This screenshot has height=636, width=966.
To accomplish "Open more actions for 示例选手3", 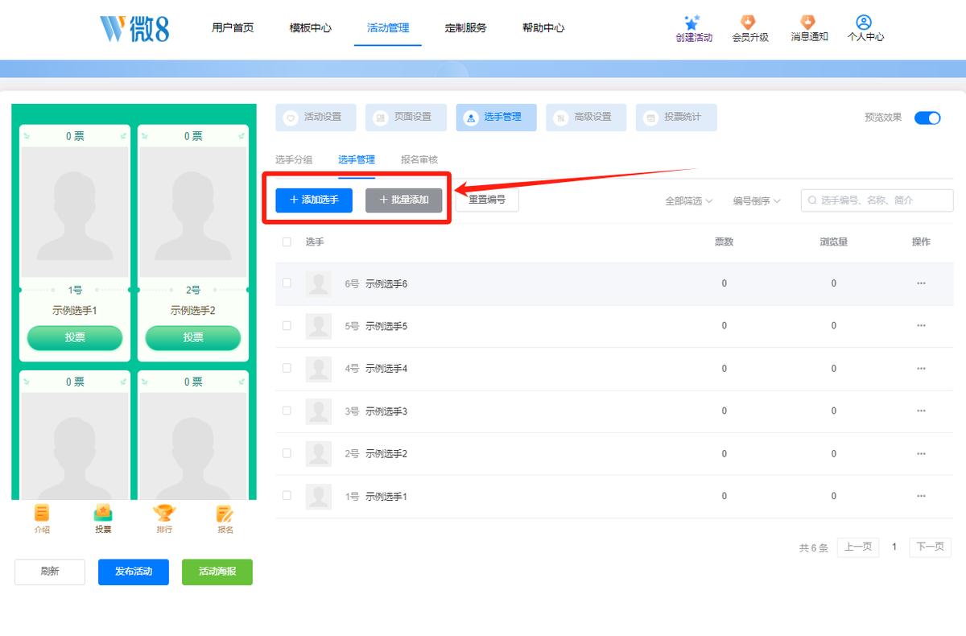I will coord(921,411).
